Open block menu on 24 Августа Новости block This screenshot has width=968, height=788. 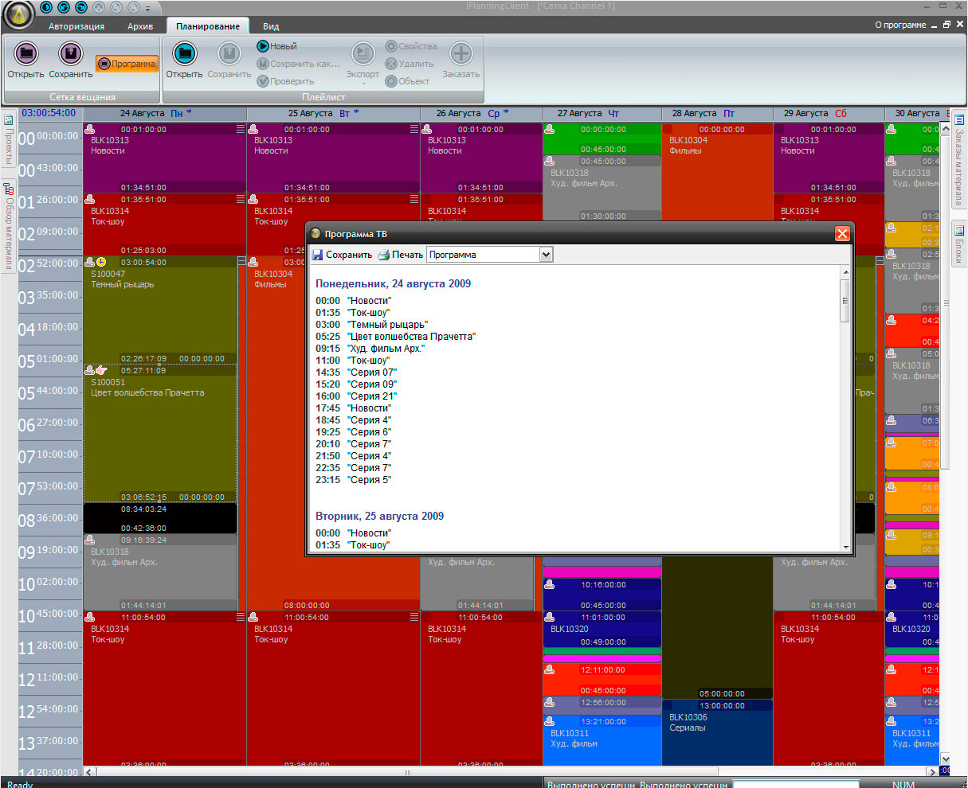(x=241, y=129)
